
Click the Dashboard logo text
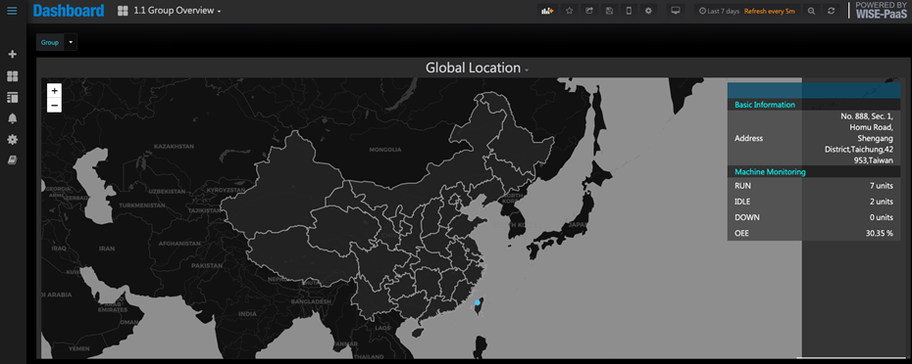pos(69,11)
